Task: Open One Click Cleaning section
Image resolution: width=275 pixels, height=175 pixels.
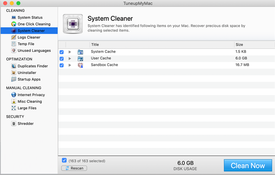Action: pyautogui.click(x=34, y=24)
